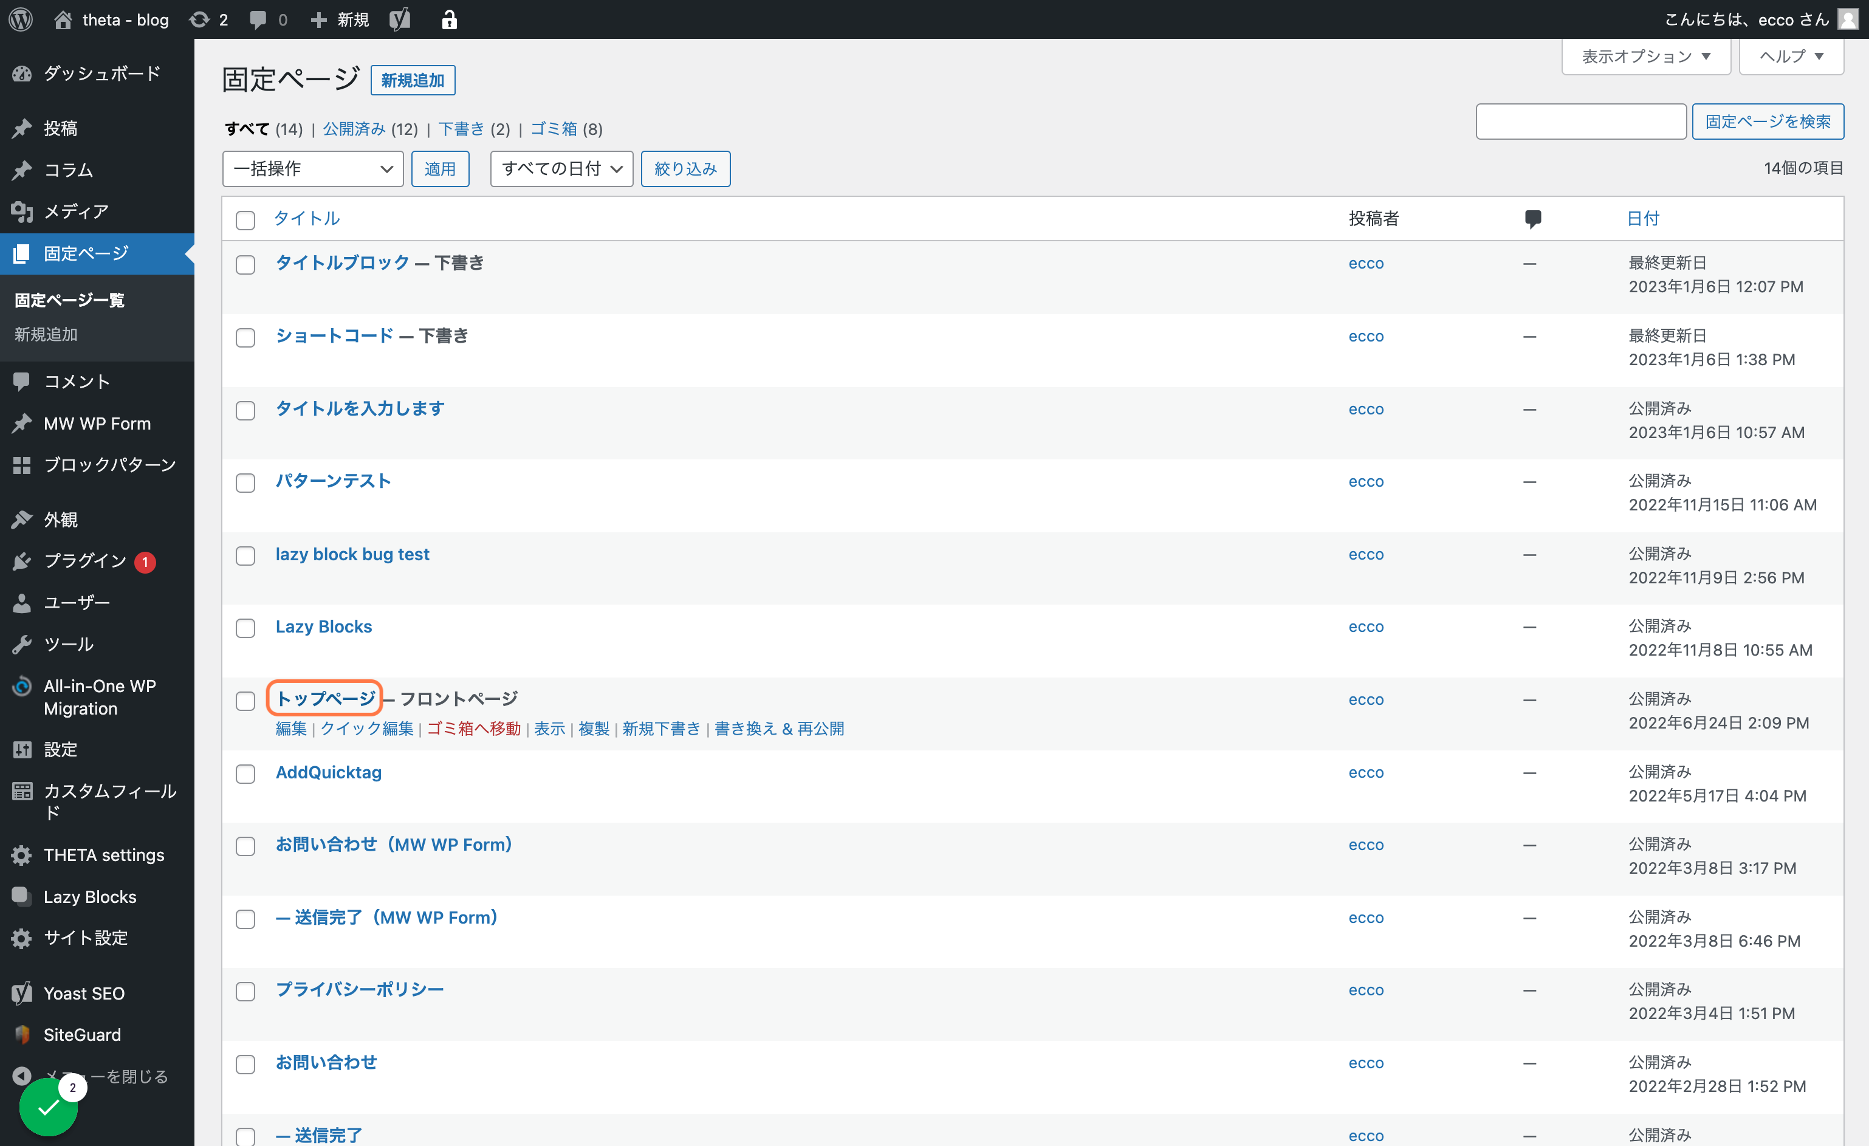Select the パターンテスト row checkbox
Screen dimensions: 1869x1146
tap(245, 483)
